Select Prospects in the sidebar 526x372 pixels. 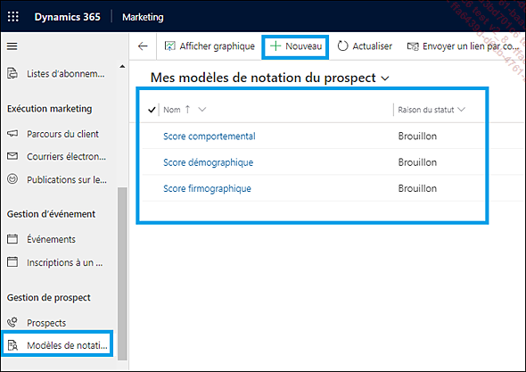[x=46, y=323]
